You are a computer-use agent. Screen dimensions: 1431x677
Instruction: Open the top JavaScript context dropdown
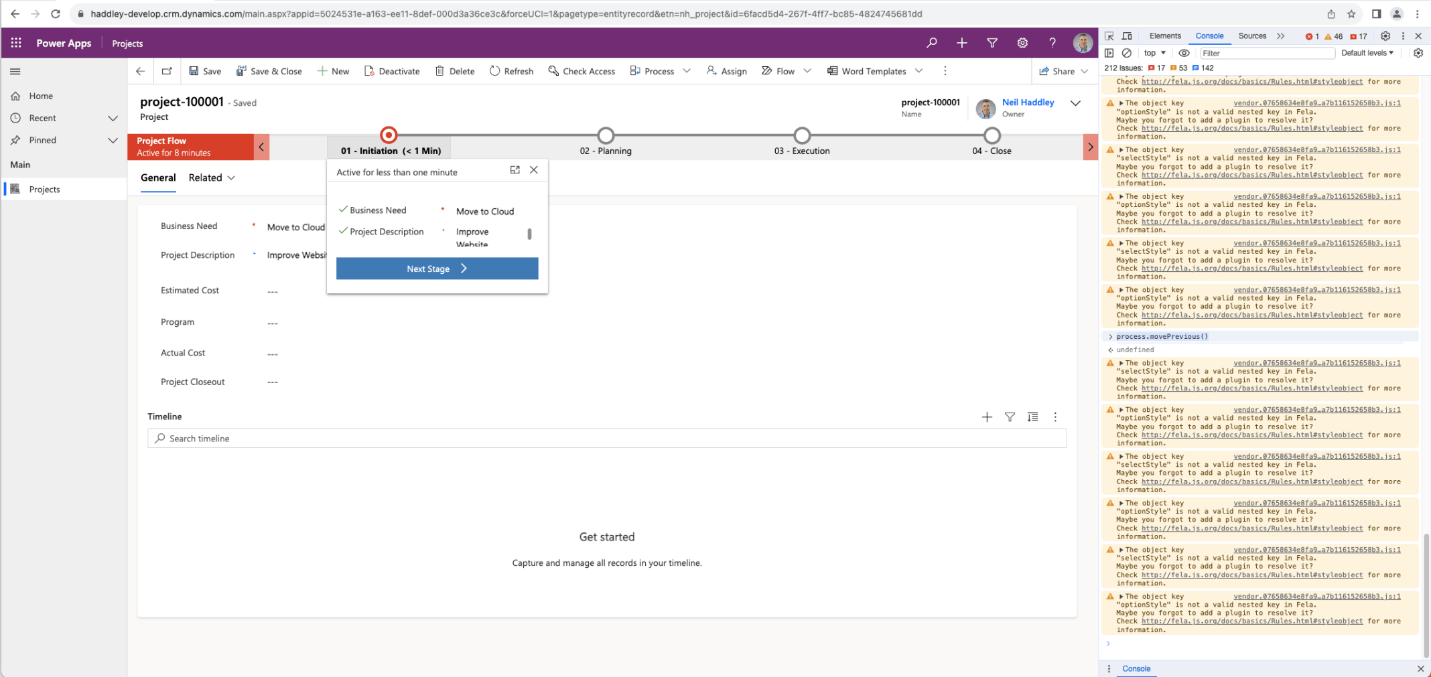(1154, 53)
